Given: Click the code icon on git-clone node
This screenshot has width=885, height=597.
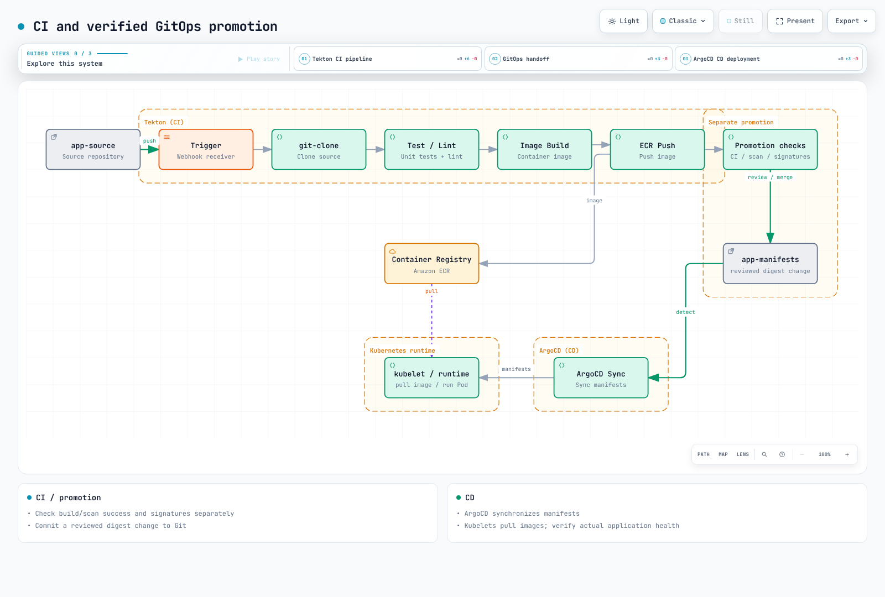Looking at the screenshot, I should pos(279,137).
